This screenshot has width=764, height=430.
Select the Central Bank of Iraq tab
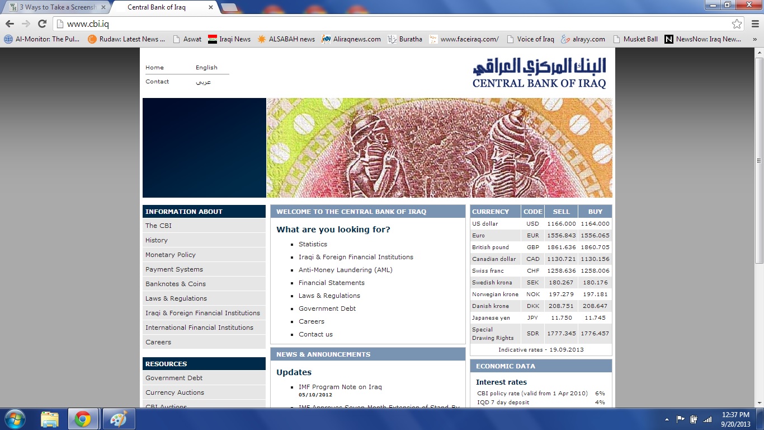(162, 7)
